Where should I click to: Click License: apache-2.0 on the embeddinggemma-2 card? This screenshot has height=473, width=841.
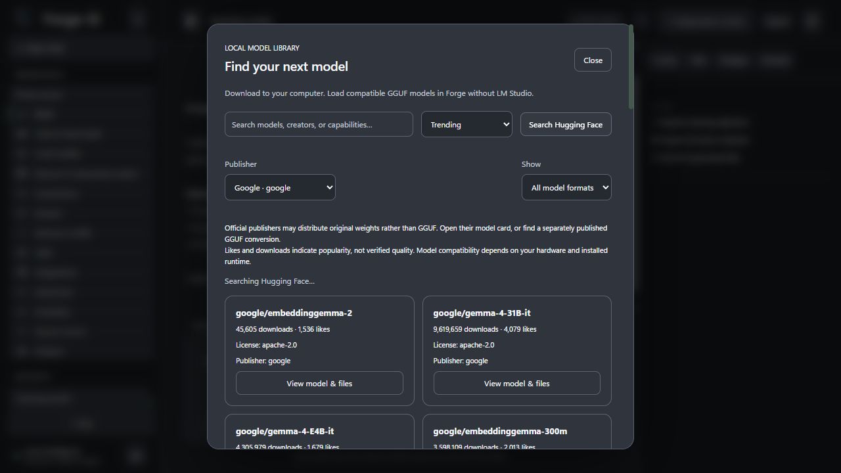pos(266,345)
